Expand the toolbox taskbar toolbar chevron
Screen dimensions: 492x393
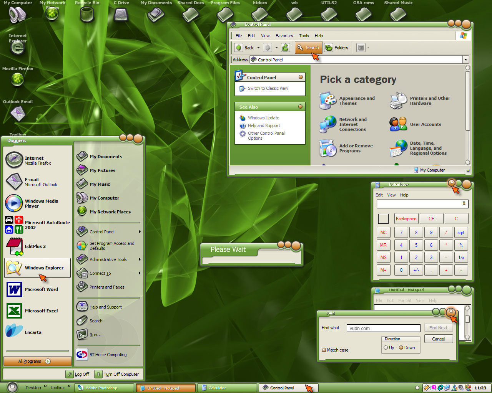coord(69,386)
